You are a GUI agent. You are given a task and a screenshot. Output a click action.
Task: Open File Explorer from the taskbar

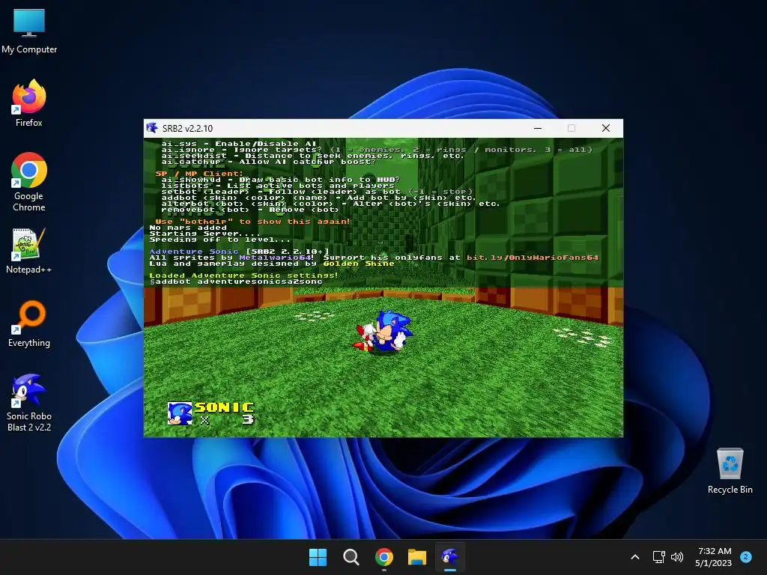416,557
